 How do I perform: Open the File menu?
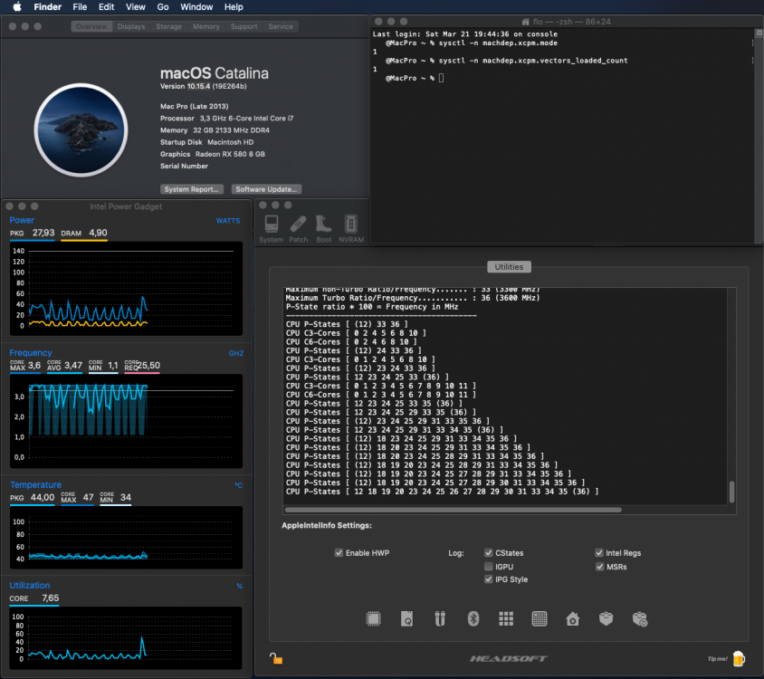[80, 7]
